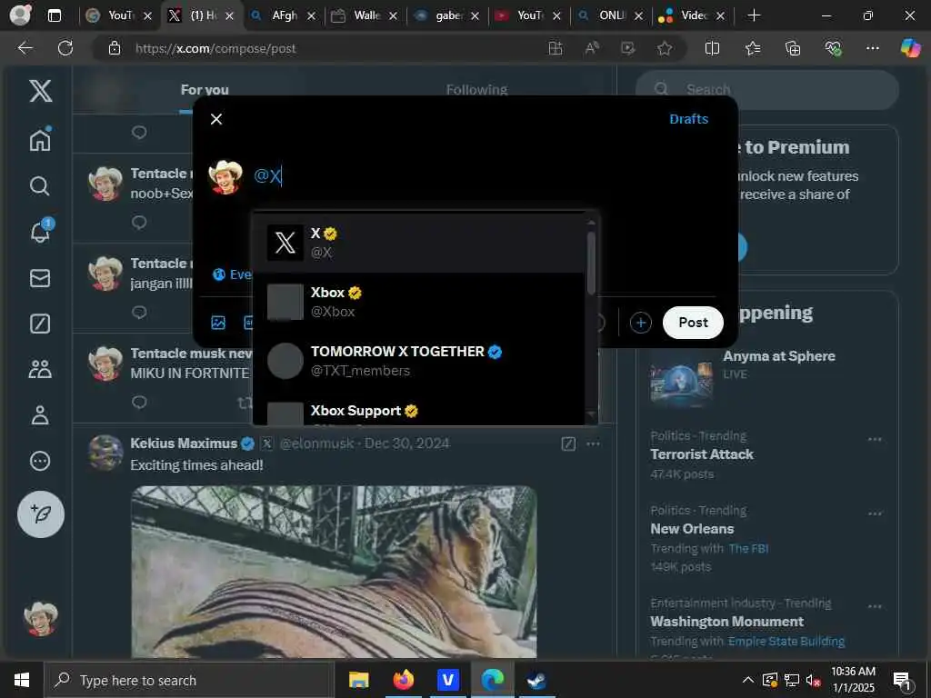Select Xbox suggestion @Xbox

coord(418,302)
